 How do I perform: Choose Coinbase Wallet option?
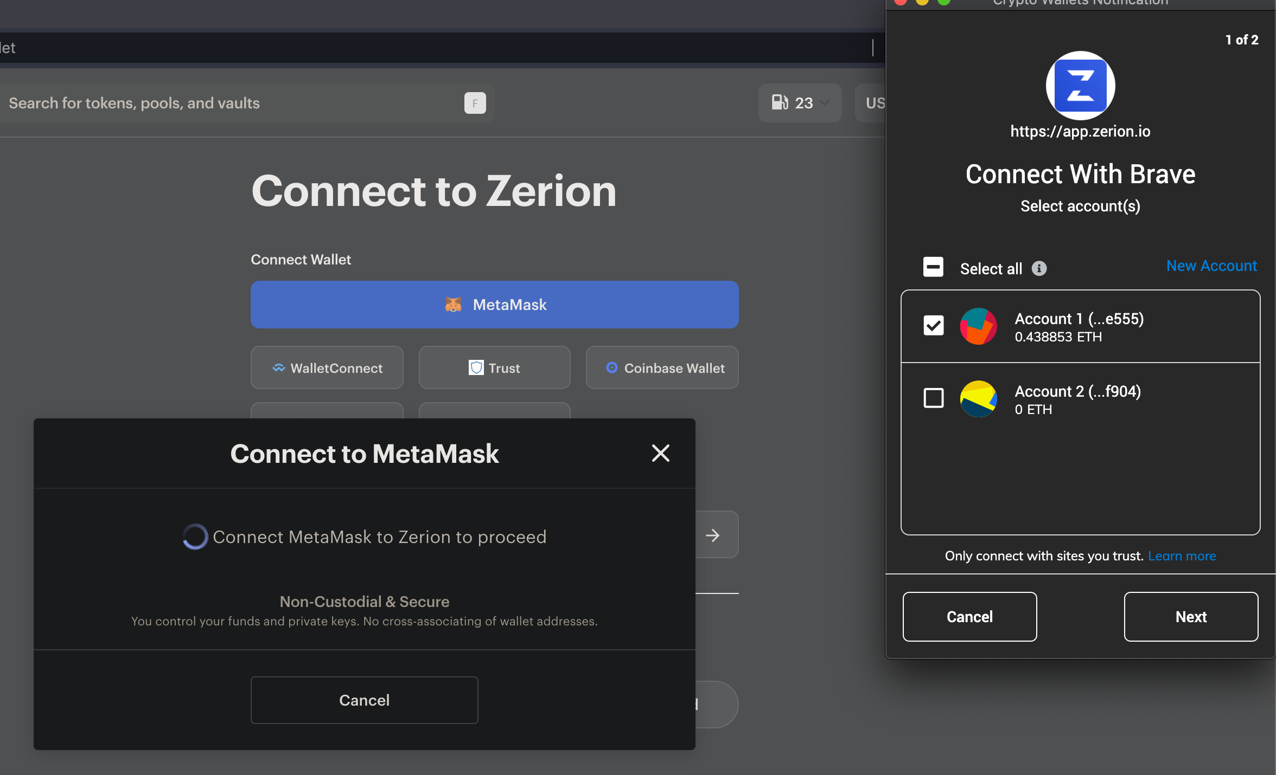662,368
